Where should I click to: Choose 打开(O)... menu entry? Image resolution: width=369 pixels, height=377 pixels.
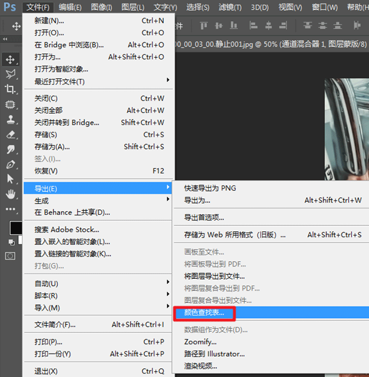99,33
